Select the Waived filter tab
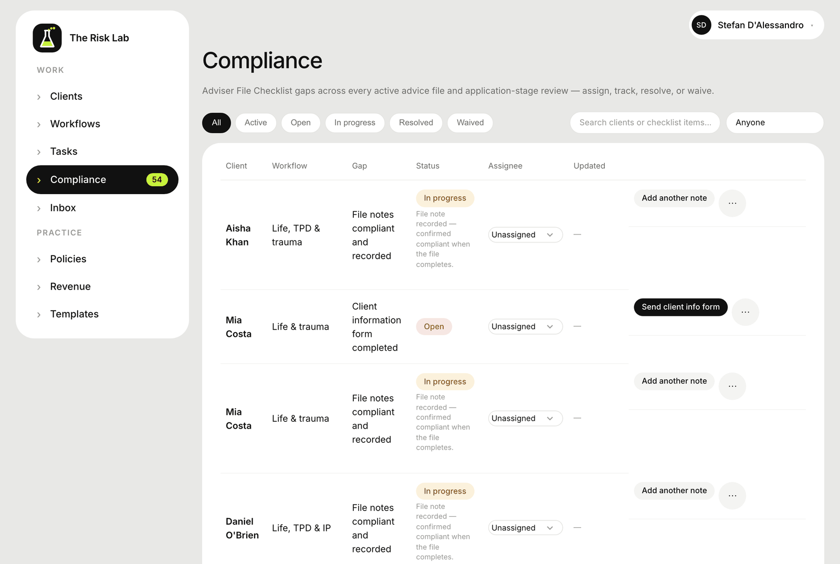This screenshot has height=564, width=840. click(x=470, y=123)
